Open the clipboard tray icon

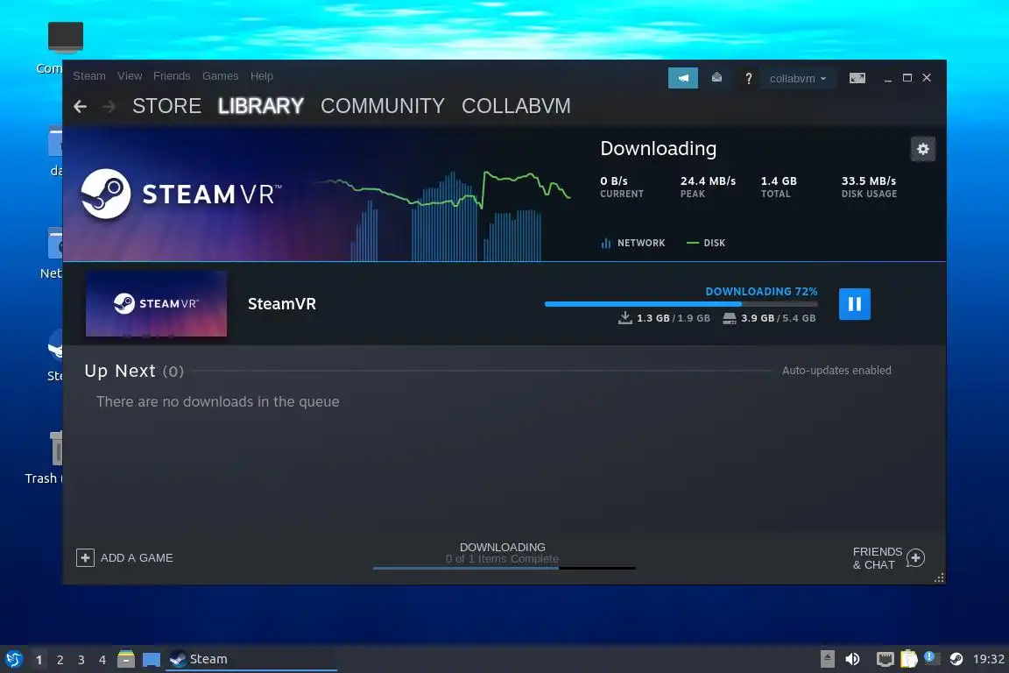coord(908,659)
